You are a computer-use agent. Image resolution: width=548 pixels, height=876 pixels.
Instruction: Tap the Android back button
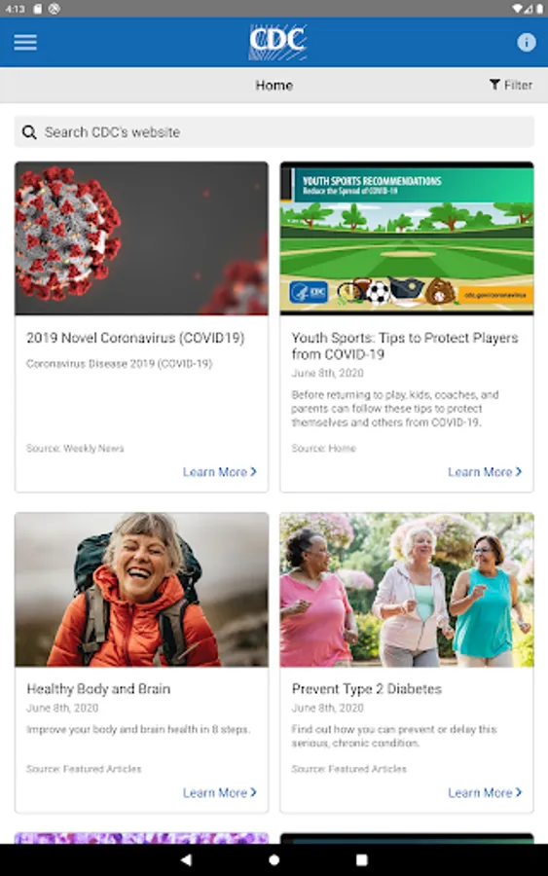point(186,859)
